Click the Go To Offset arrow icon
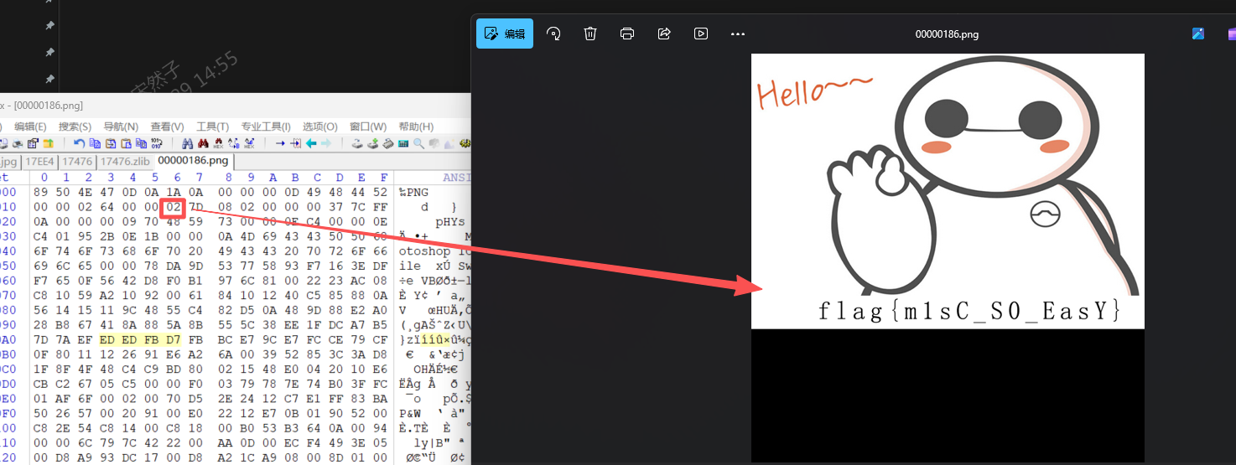 coord(280,143)
